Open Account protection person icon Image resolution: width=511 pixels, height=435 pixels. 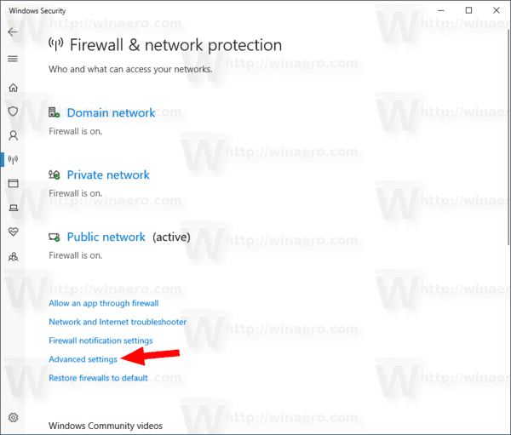pos(13,135)
